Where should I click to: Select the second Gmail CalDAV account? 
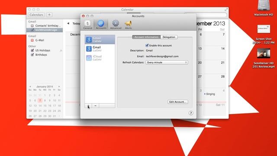100,49
